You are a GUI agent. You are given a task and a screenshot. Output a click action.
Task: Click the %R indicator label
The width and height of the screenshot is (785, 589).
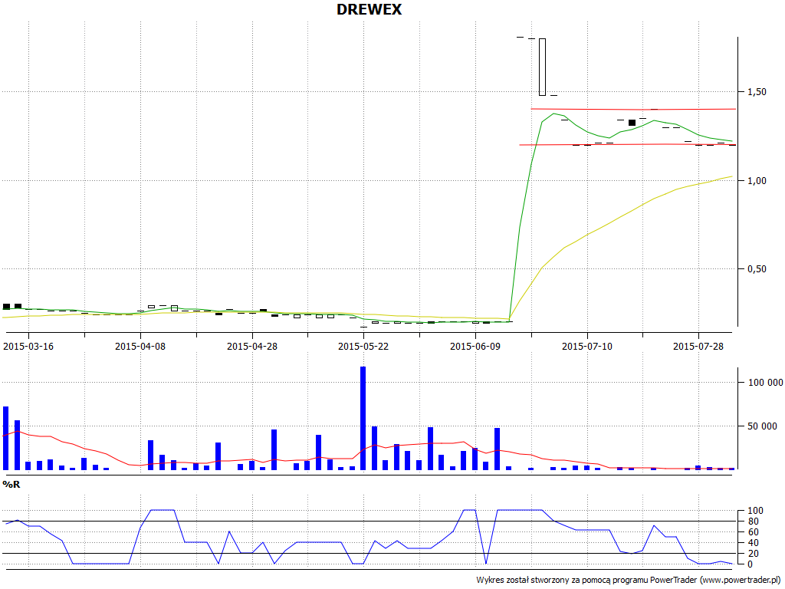(x=11, y=485)
